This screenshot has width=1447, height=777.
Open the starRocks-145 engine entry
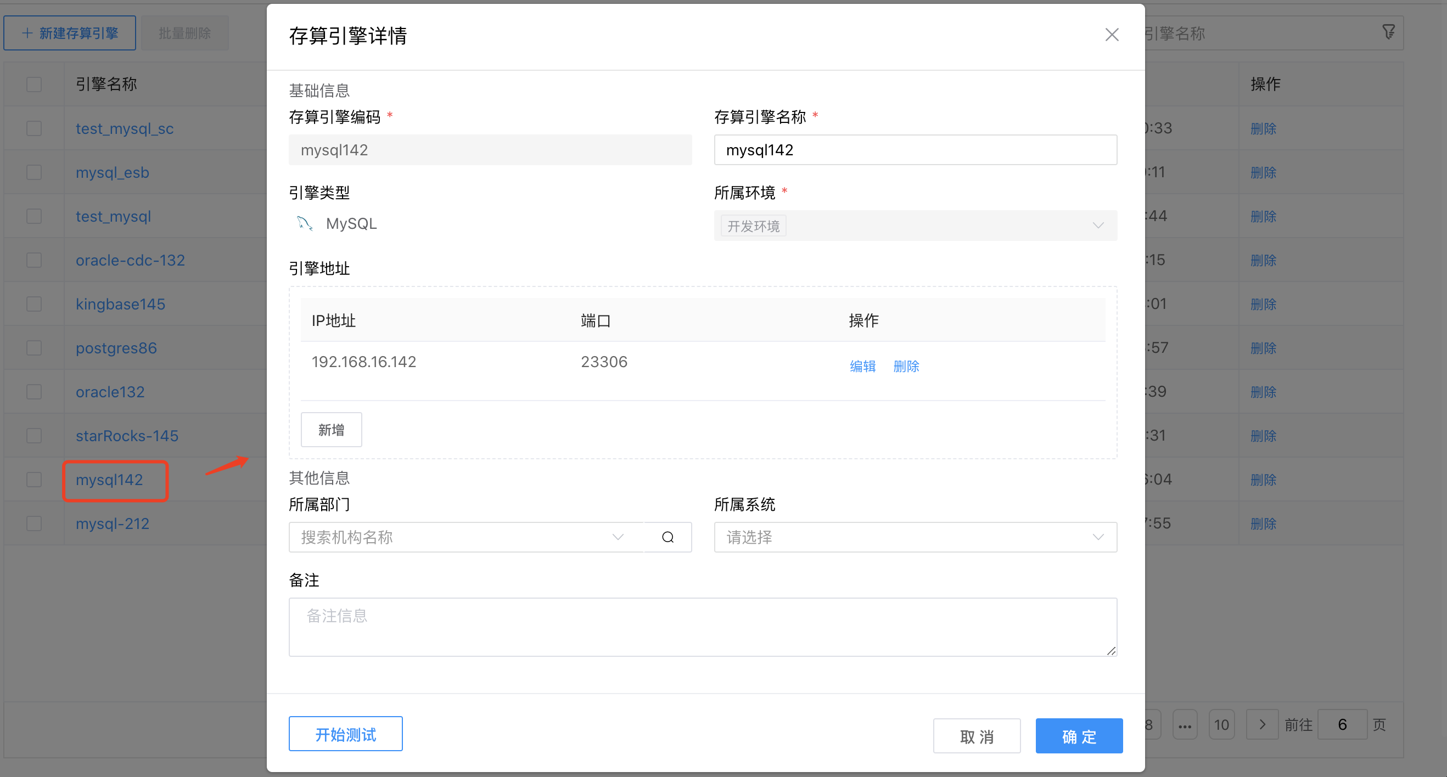(127, 435)
